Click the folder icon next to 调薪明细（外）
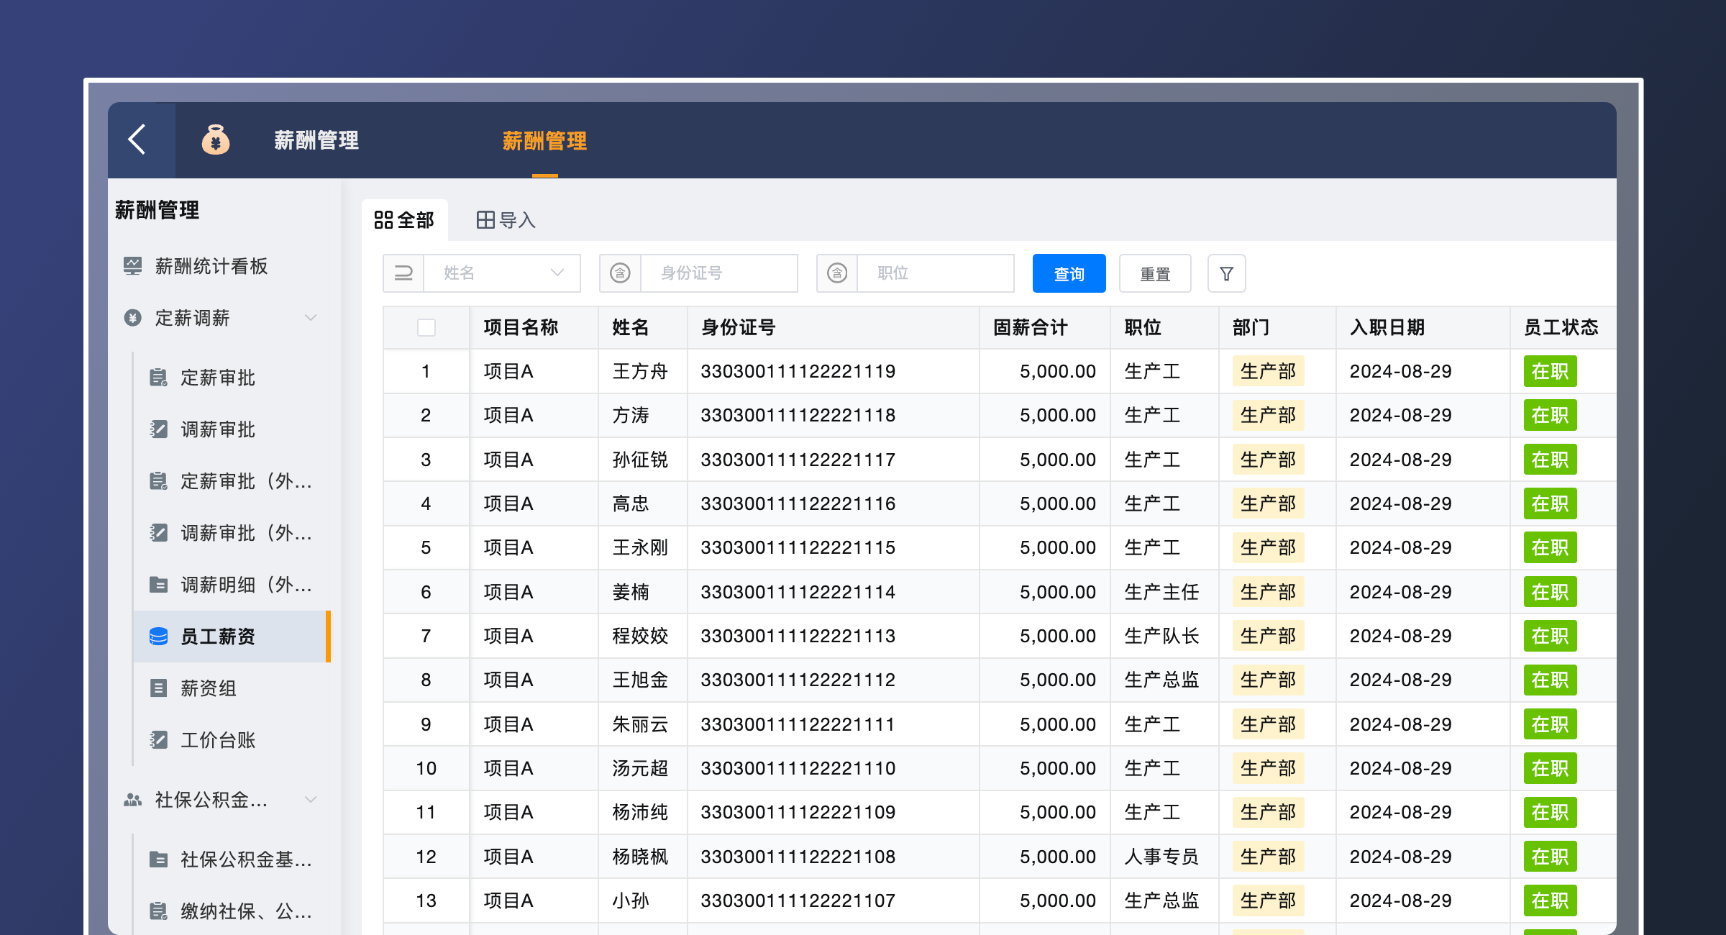Screen dimensions: 1726x935 click(x=160, y=585)
